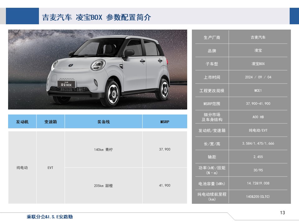Click the 装备线 column header

pyautogui.click(x=103, y=122)
